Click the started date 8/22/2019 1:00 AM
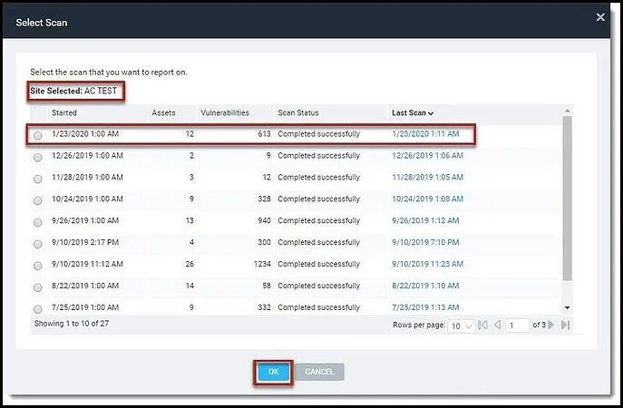Image resolution: width=623 pixels, height=408 pixels. pyautogui.click(x=85, y=286)
